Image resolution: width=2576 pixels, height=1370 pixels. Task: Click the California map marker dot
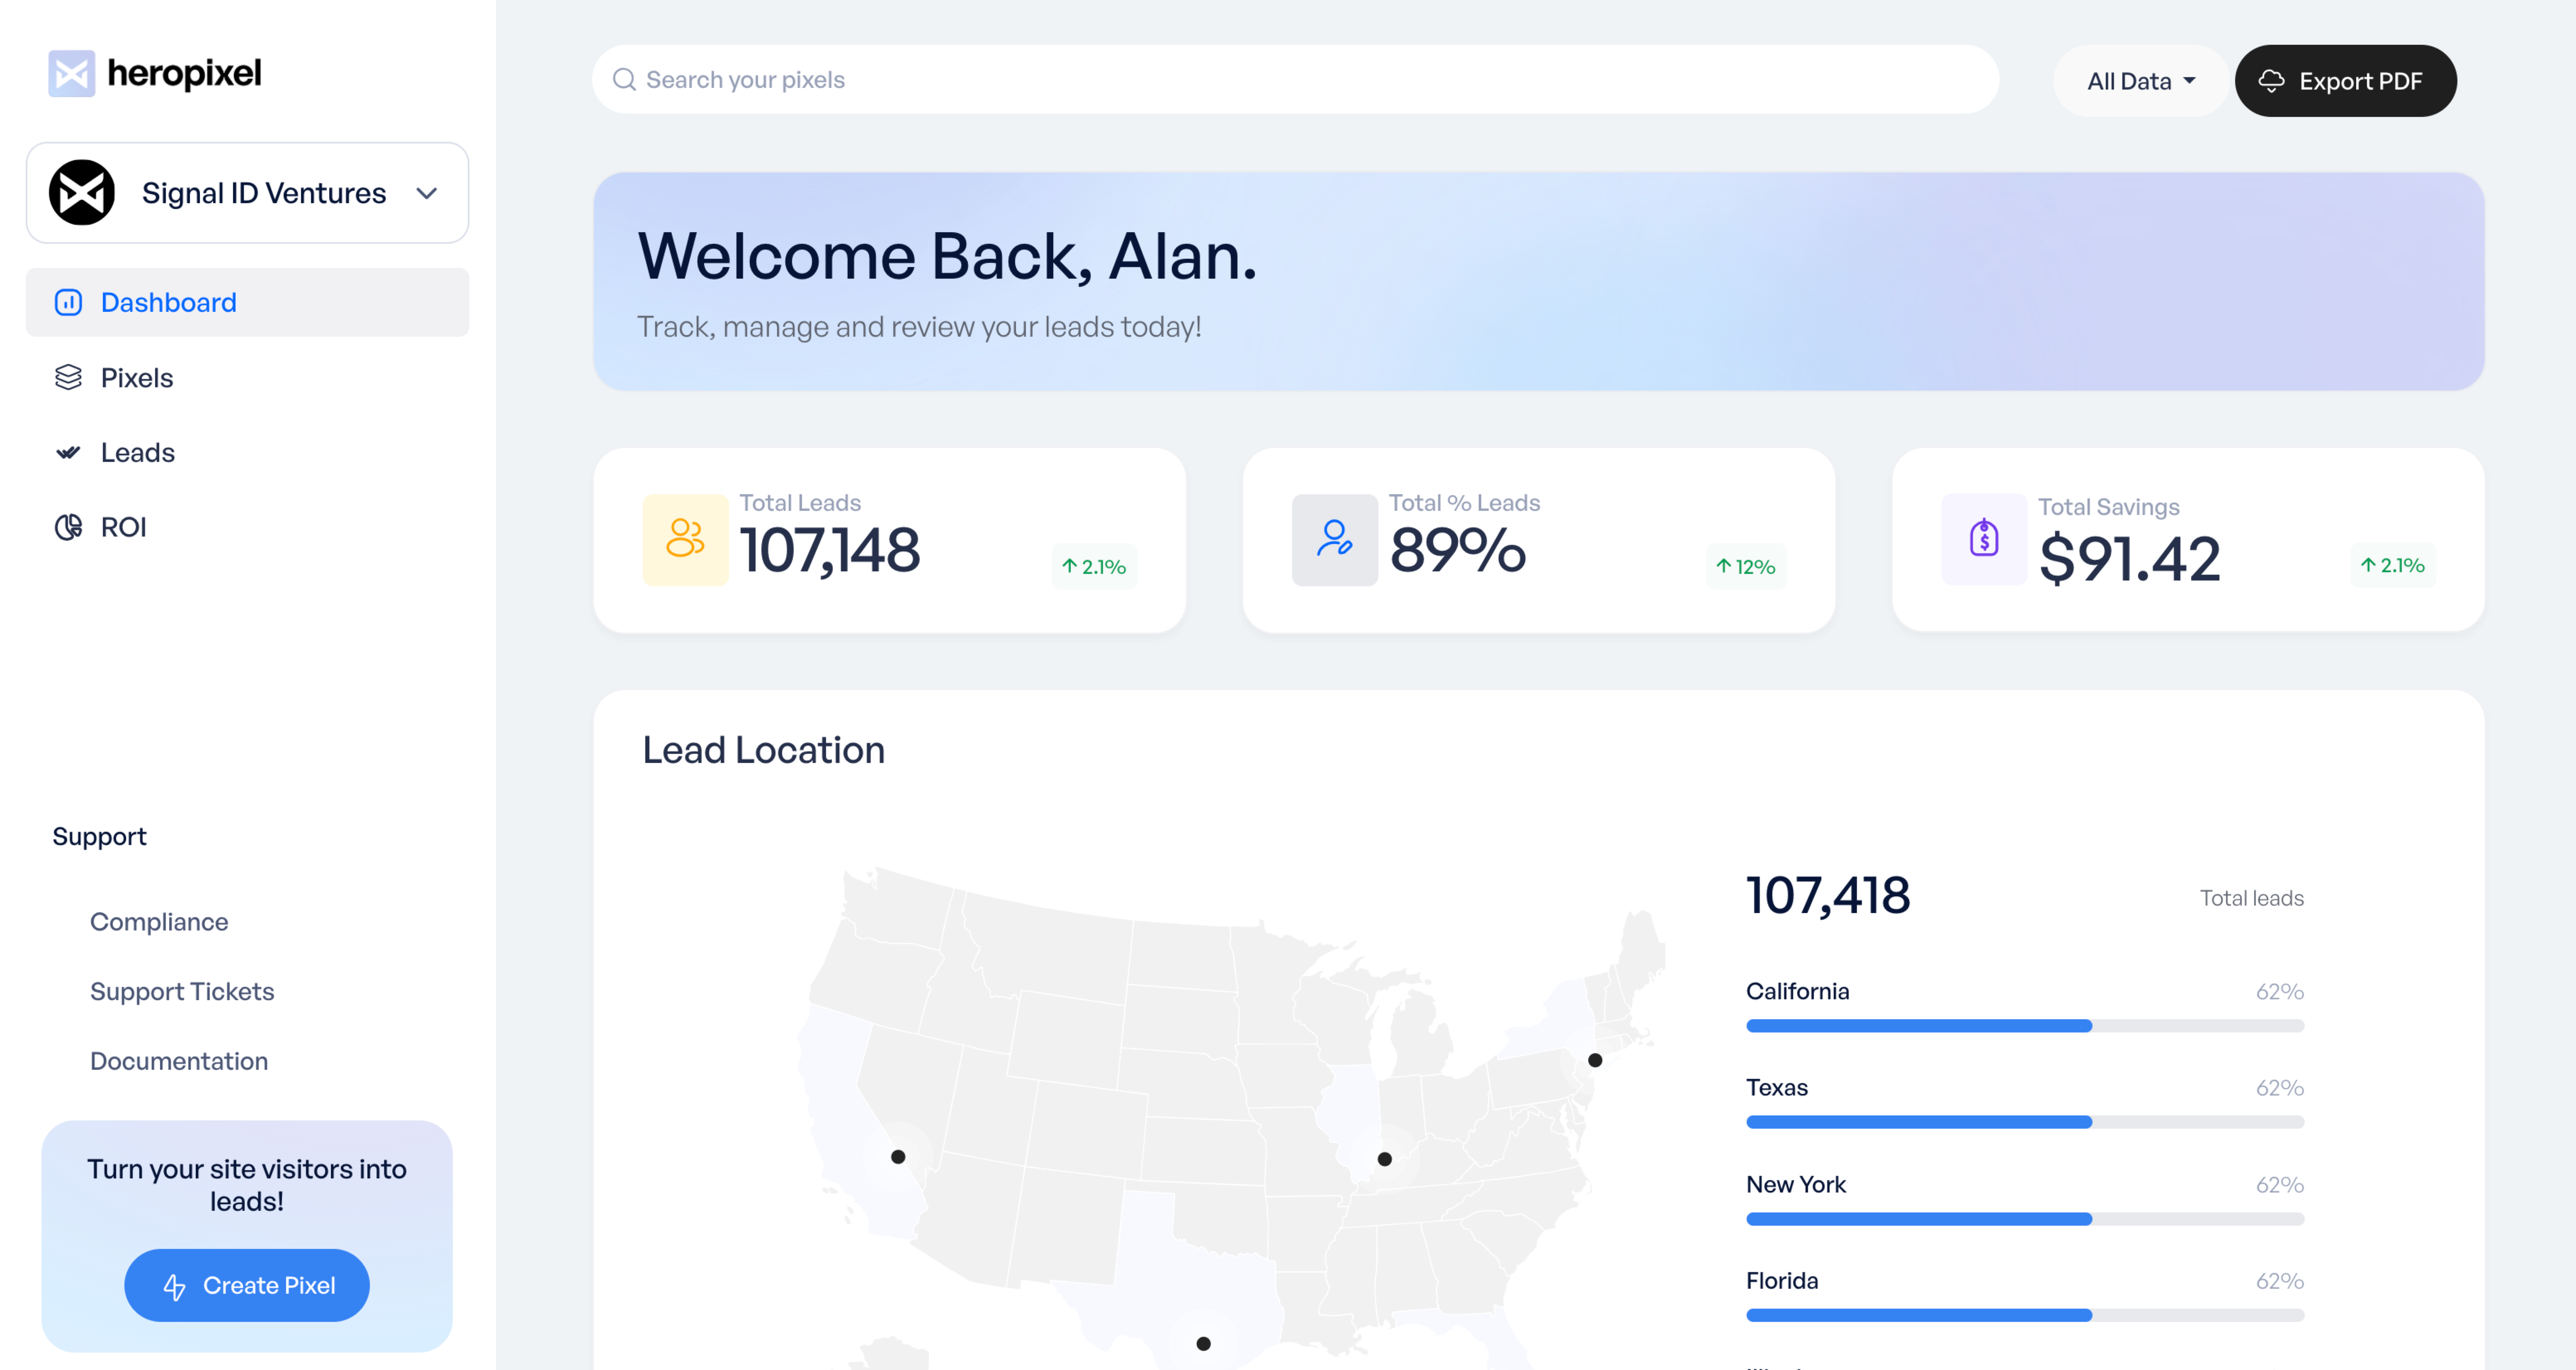pyautogui.click(x=898, y=1157)
